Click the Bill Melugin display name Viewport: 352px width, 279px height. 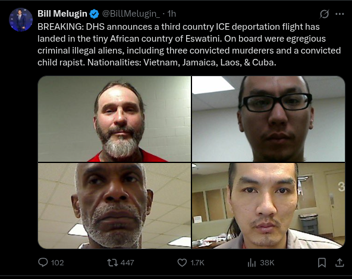(x=62, y=14)
